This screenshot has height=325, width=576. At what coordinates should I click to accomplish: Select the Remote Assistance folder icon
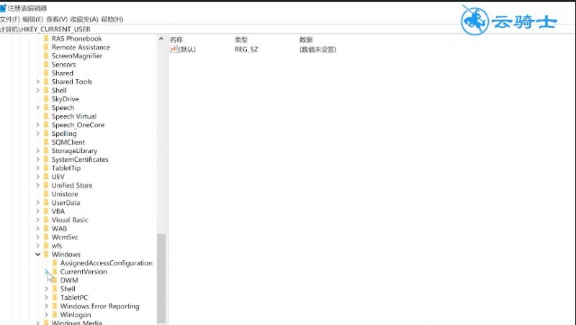(x=46, y=47)
